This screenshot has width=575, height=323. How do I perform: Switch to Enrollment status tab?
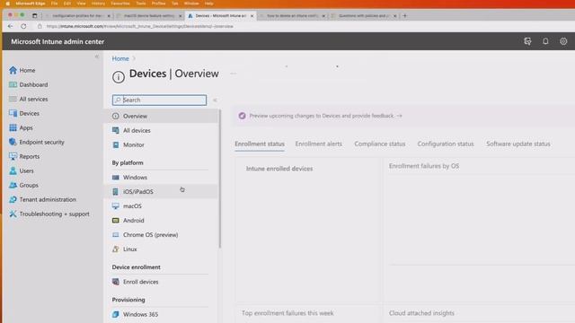pos(260,144)
